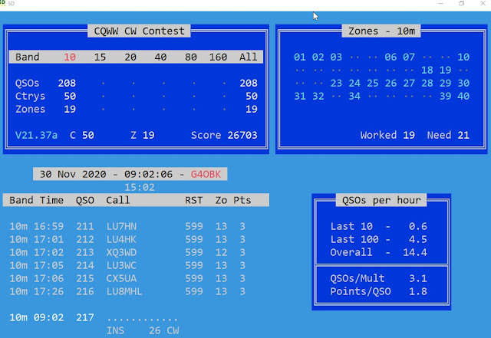Click zone 23 in Zones panel
The image size is (491, 338).
[336, 83]
